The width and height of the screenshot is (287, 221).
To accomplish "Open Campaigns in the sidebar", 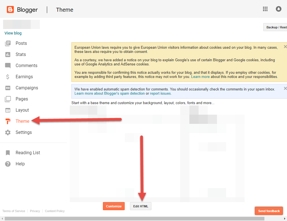I will click(27, 88).
